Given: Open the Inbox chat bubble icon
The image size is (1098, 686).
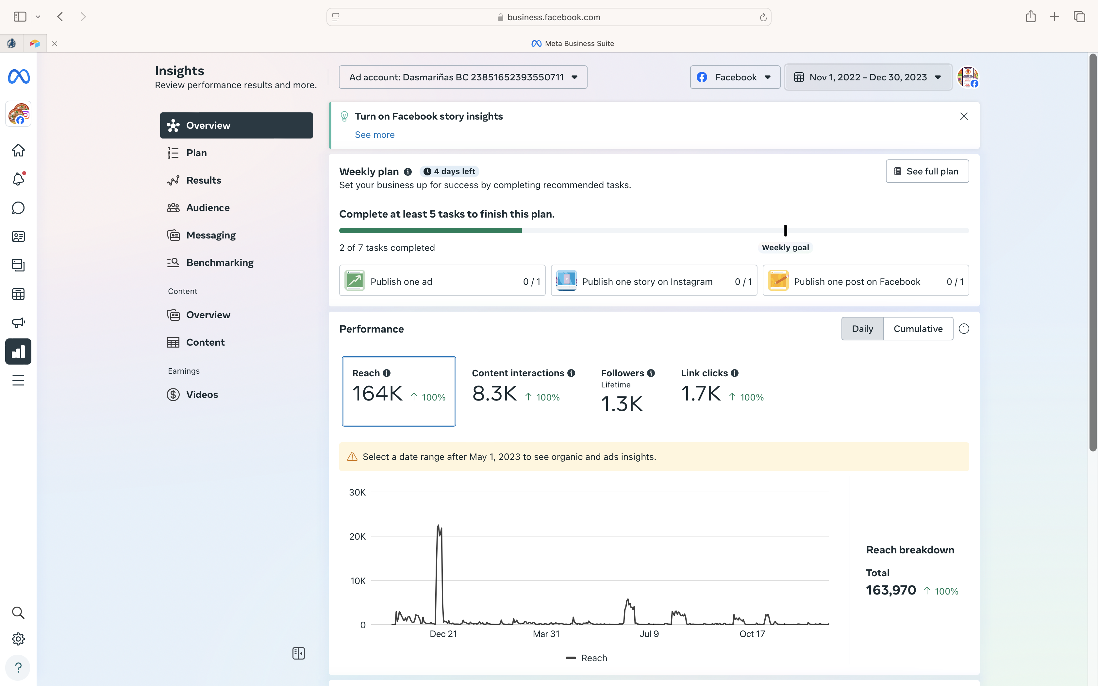Looking at the screenshot, I should pos(18,208).
